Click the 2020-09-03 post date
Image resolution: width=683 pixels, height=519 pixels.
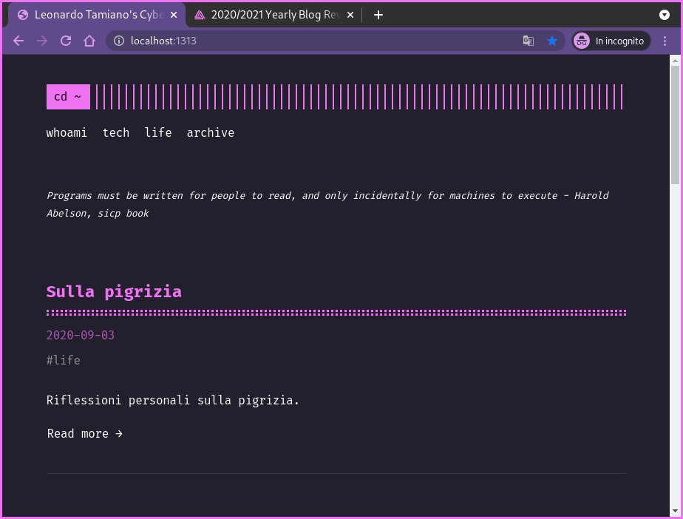pos(81,335)
